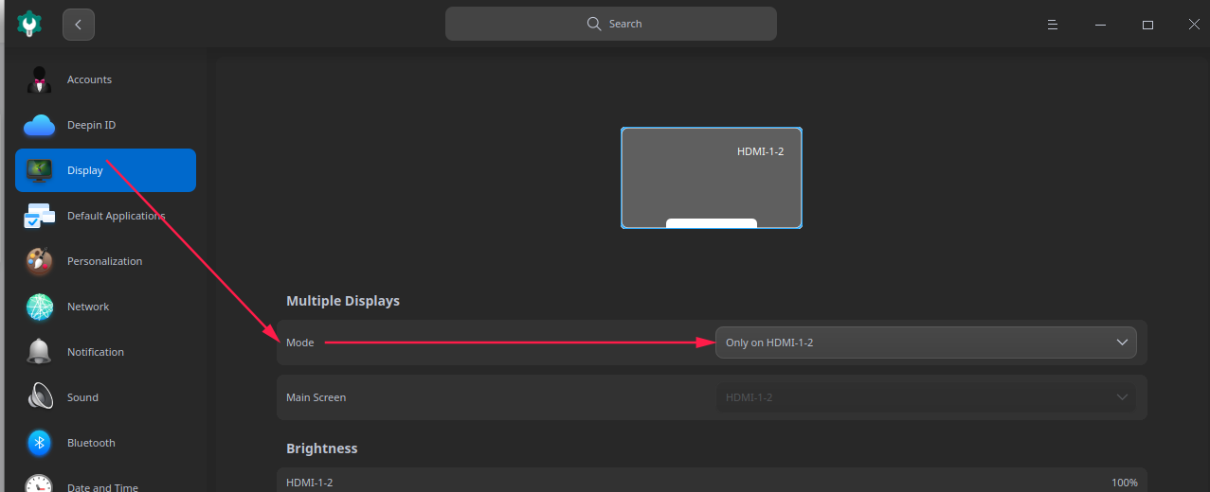Click the Default Applications icon
The width and height of the screenshot is (1210, 492).
(39, 216)
